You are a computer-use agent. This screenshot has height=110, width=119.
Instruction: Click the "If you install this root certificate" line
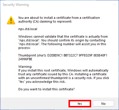click(x=63, y=70)
